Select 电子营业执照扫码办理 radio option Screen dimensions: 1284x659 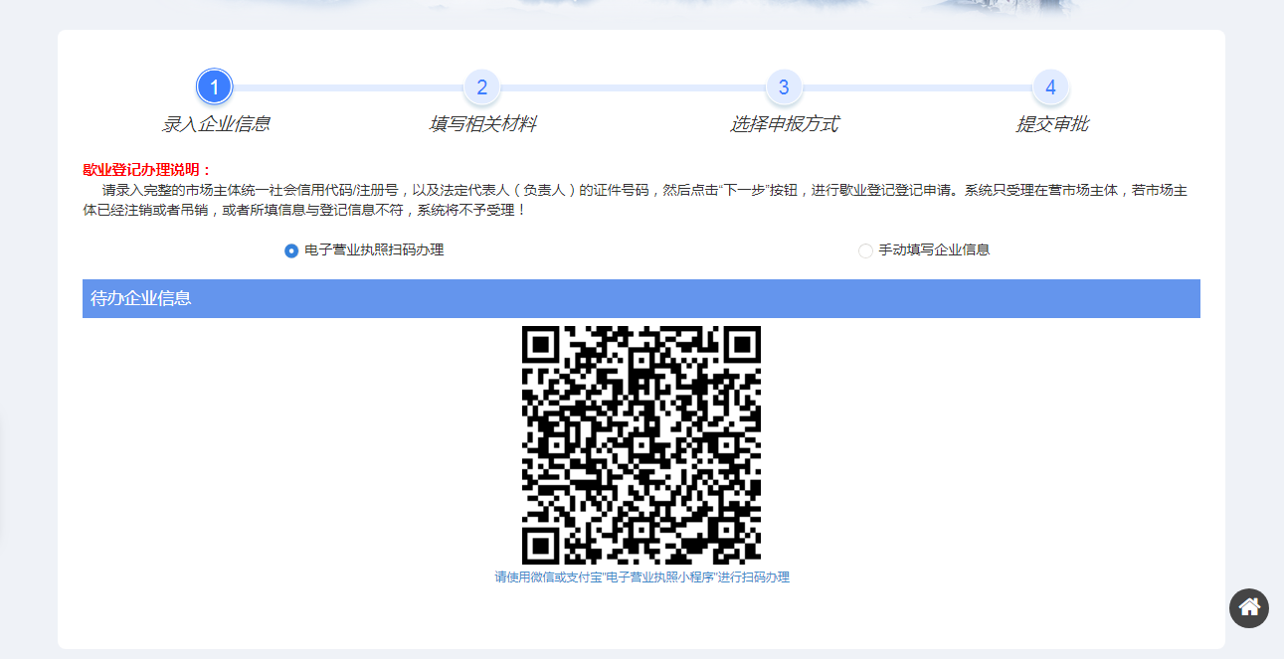click(291, 250)
